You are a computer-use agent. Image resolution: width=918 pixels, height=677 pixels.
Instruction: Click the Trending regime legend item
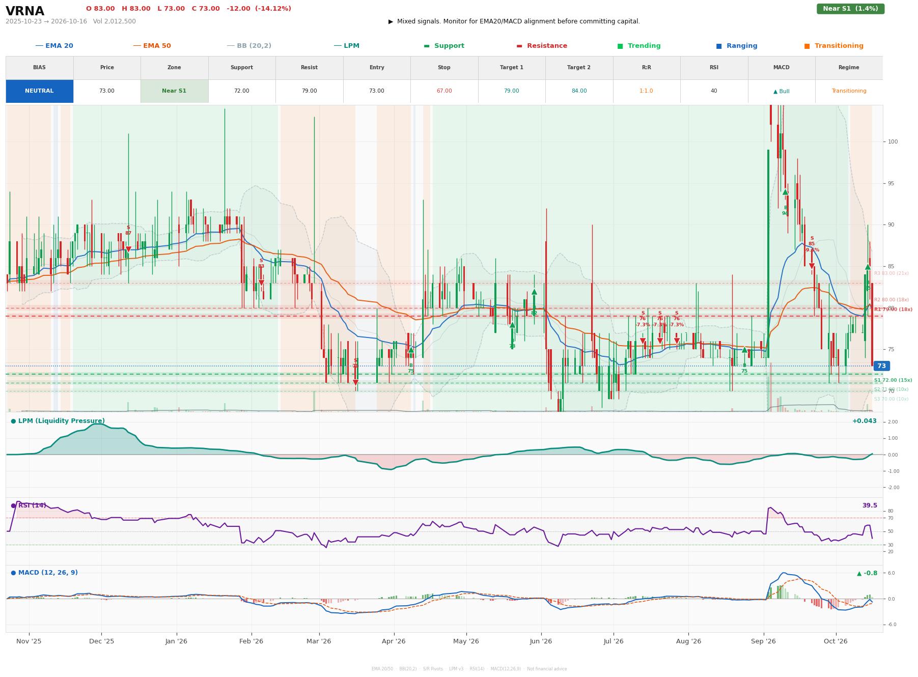638,46
